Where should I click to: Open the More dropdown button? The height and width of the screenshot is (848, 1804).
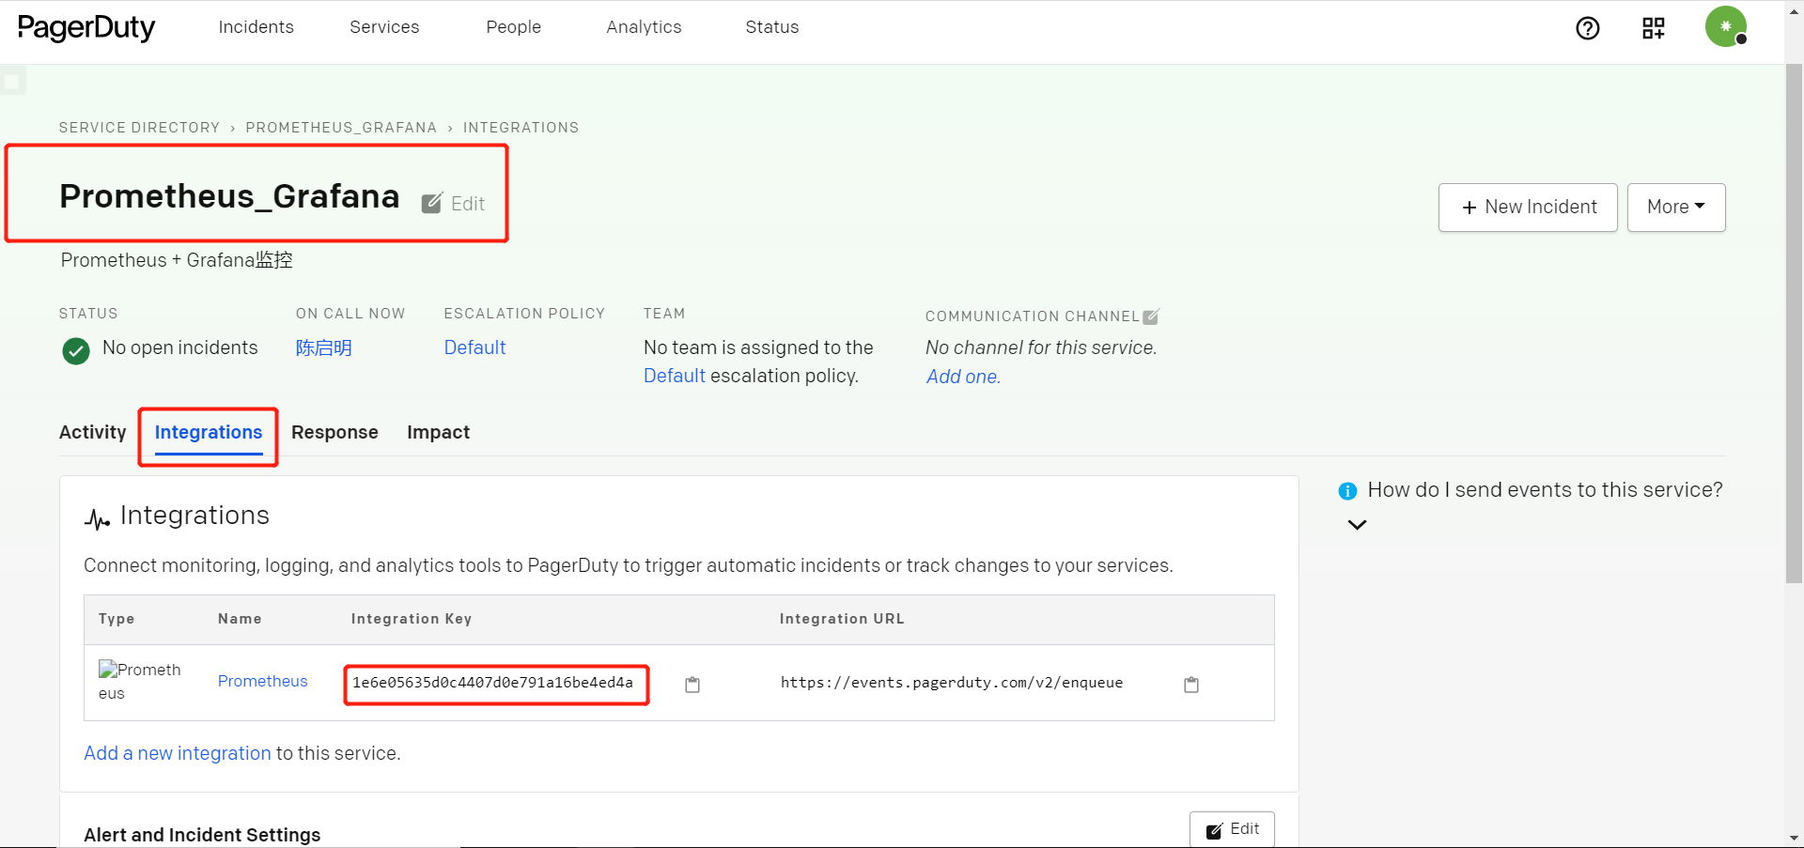pyautogui.click(x=1676, y=208)
